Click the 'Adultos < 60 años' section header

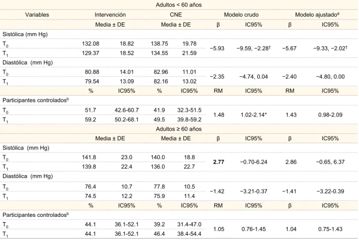click(x=179, y=5)
